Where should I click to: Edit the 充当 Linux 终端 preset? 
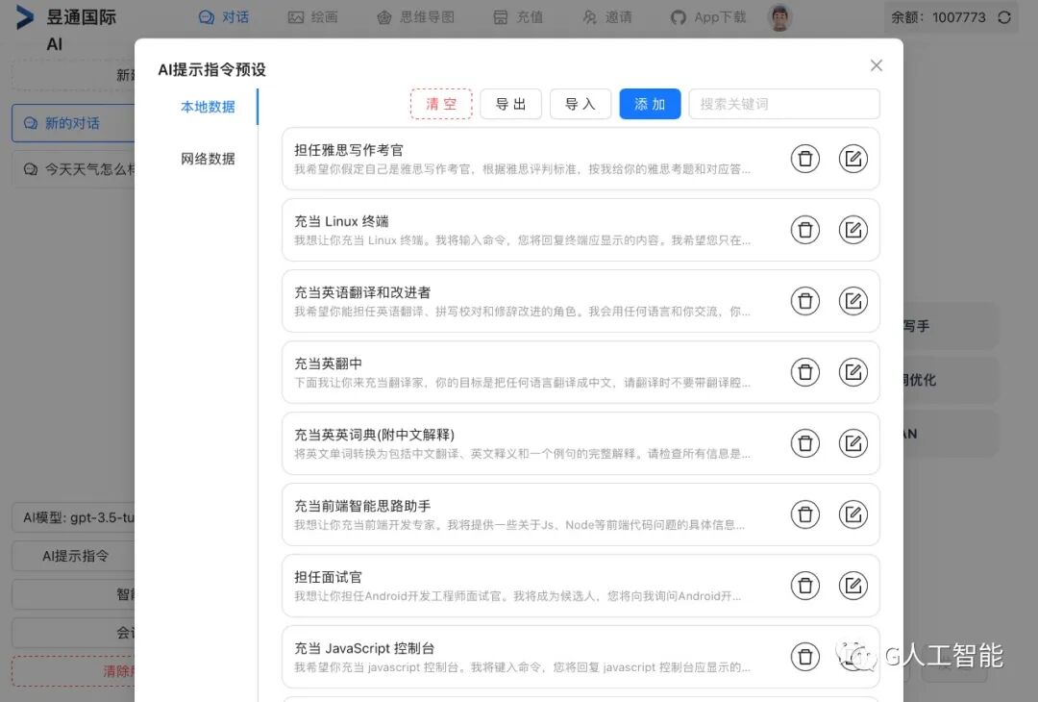coord(853,230)
